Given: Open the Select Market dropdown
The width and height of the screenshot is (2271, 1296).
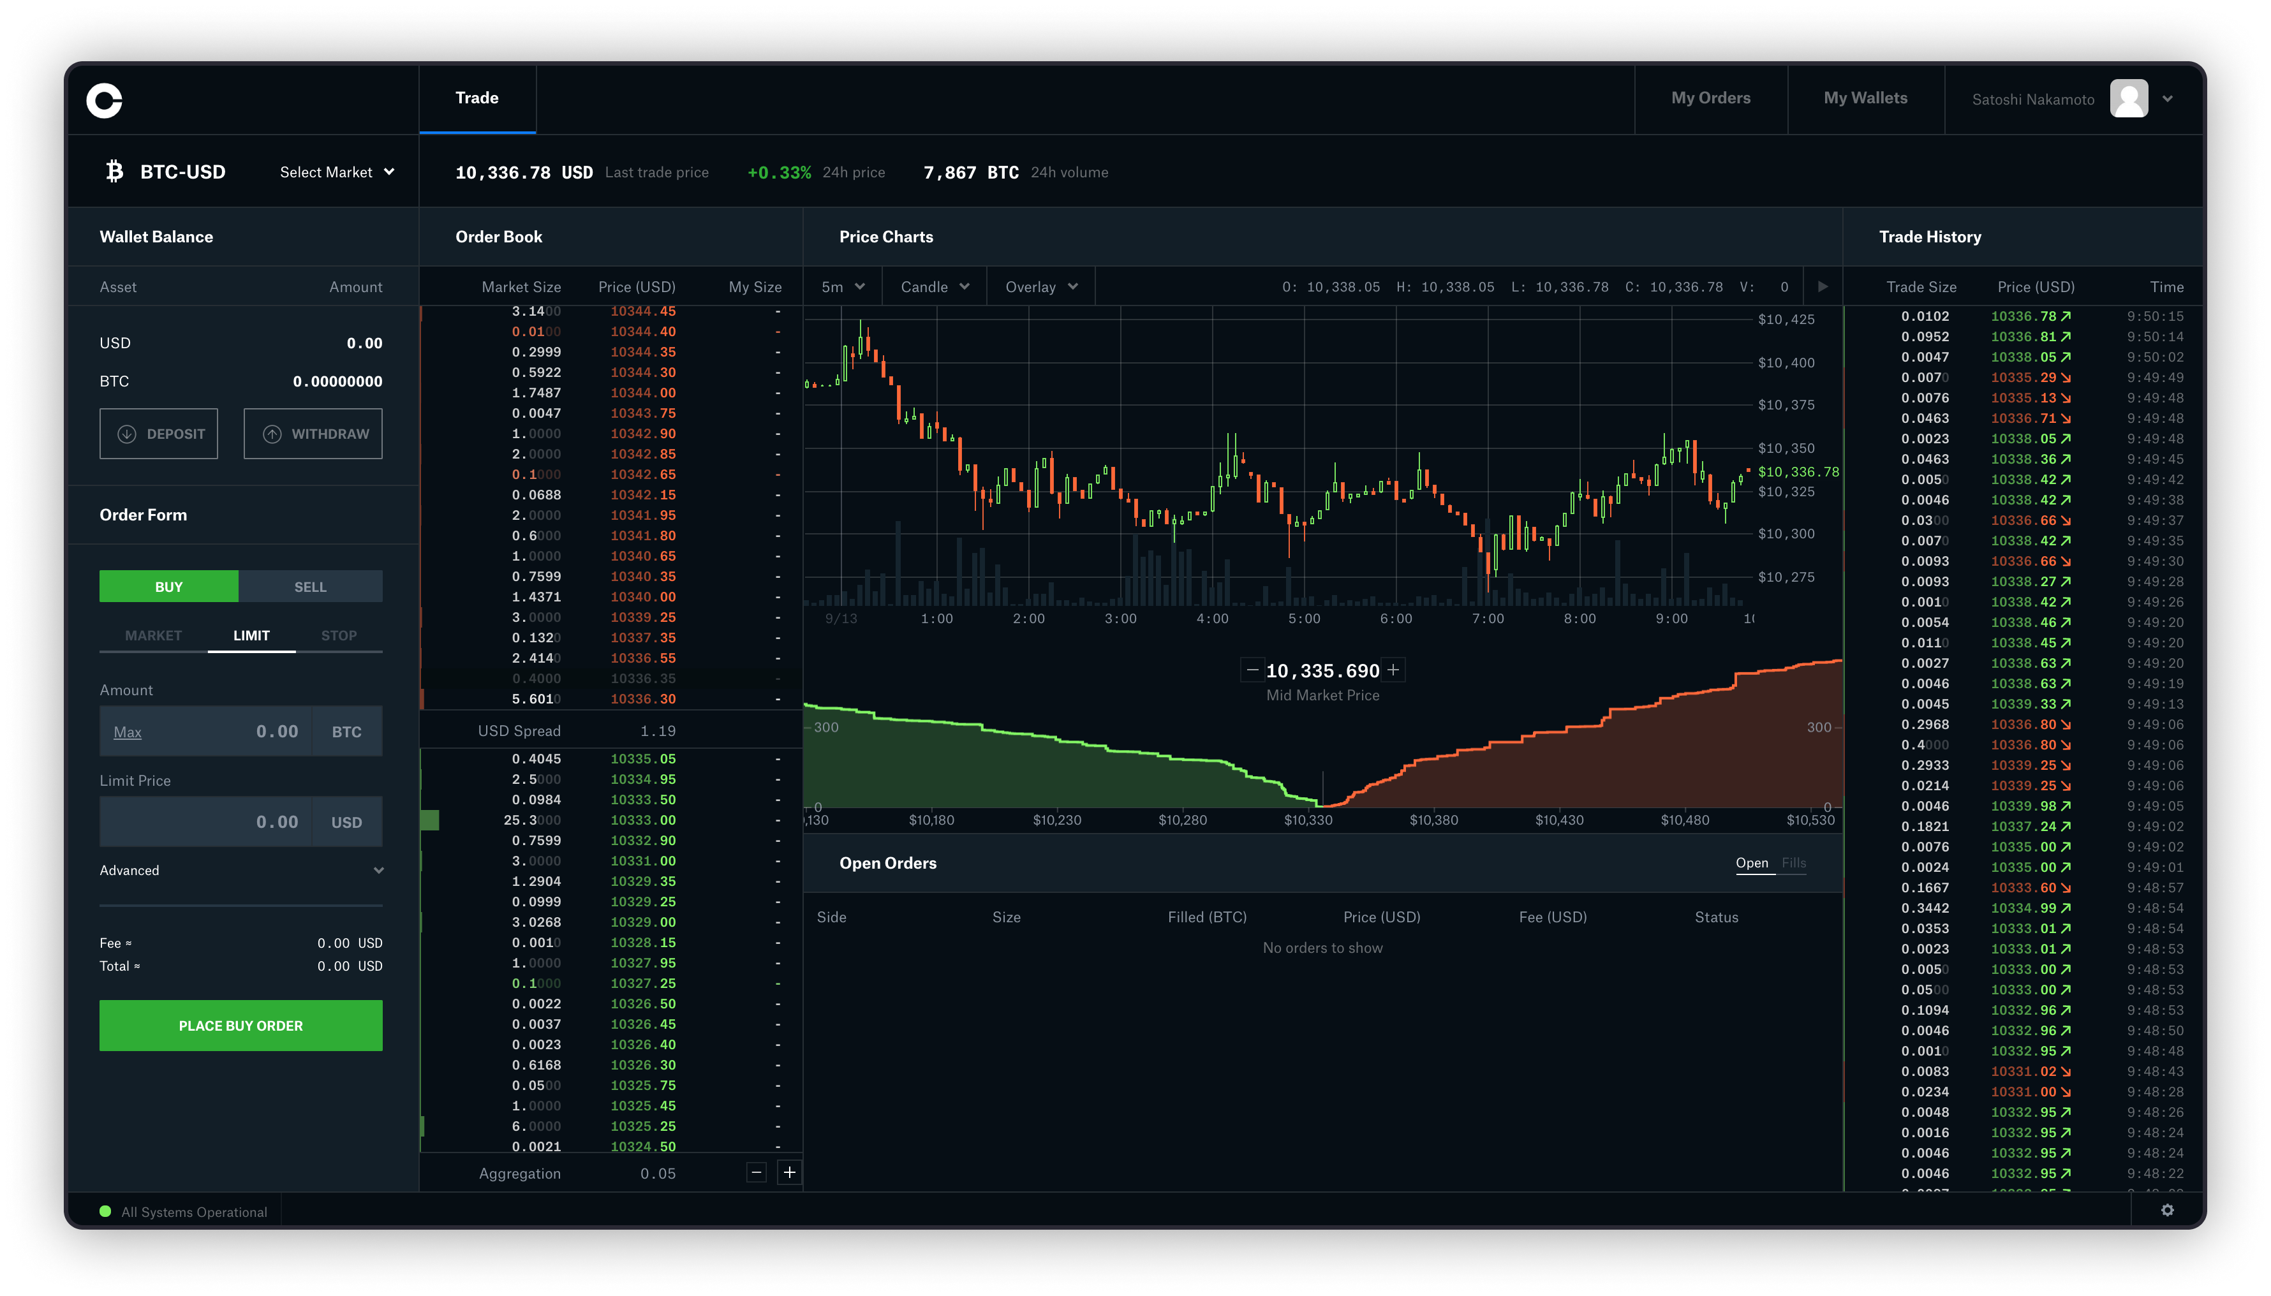Looking at the screenshot, I should 334,172.
